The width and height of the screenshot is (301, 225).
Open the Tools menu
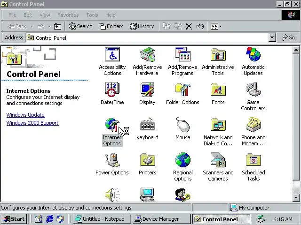click(92, 15)
